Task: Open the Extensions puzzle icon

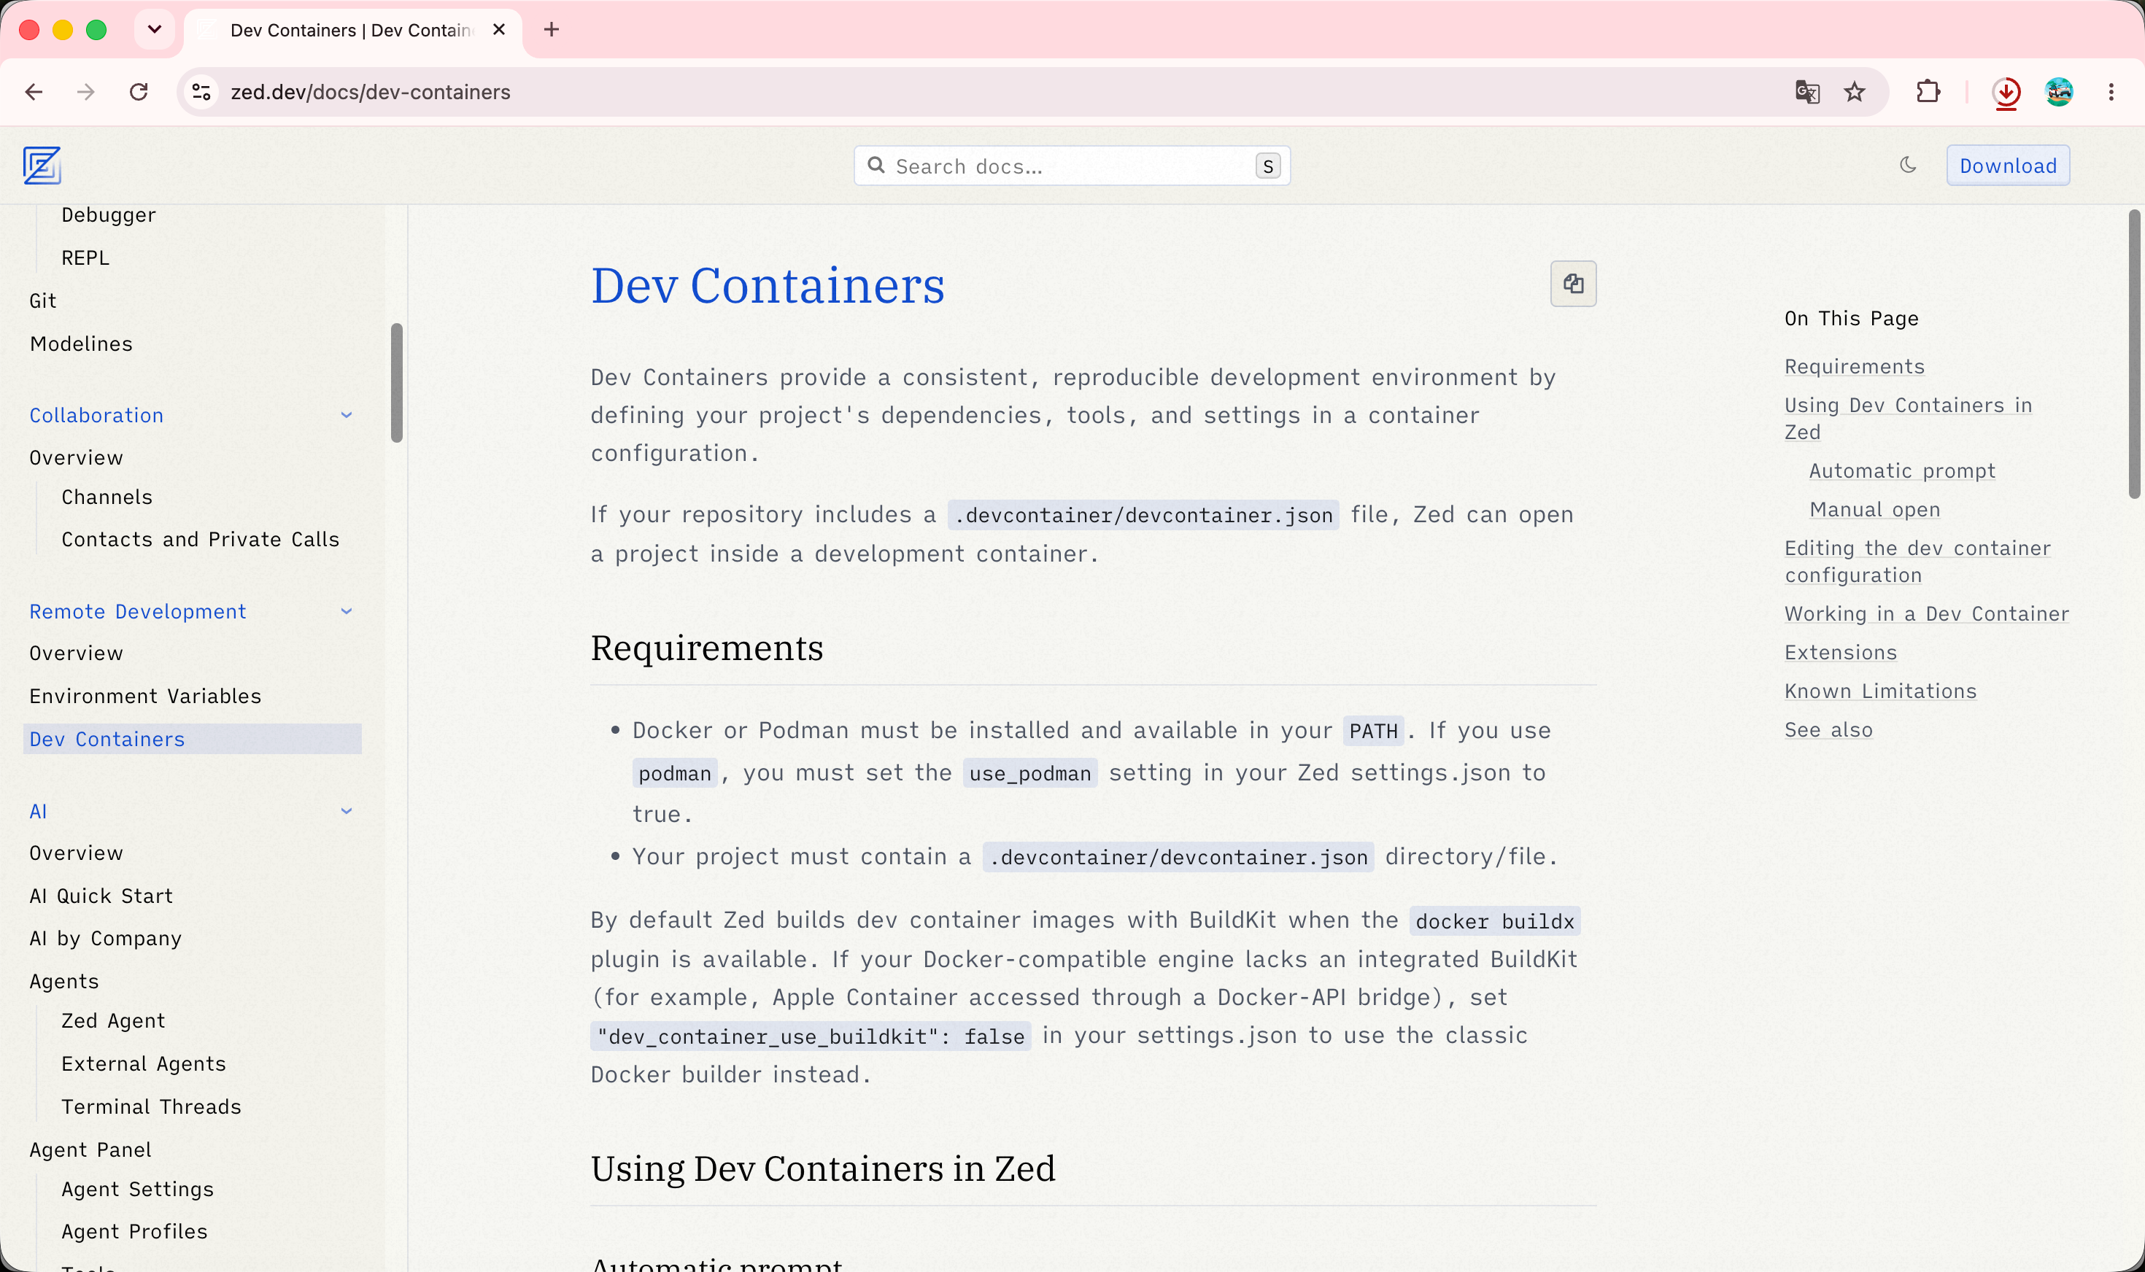Action: coord(1928,92)
